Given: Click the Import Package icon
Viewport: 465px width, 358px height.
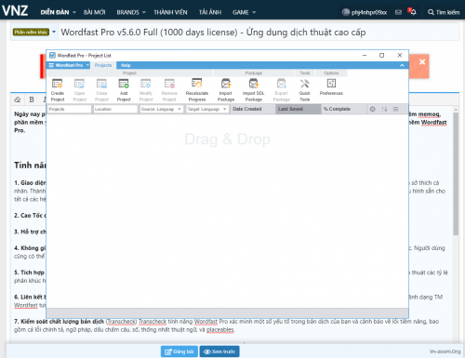Looking at the screenshot, I should [226, 84].
